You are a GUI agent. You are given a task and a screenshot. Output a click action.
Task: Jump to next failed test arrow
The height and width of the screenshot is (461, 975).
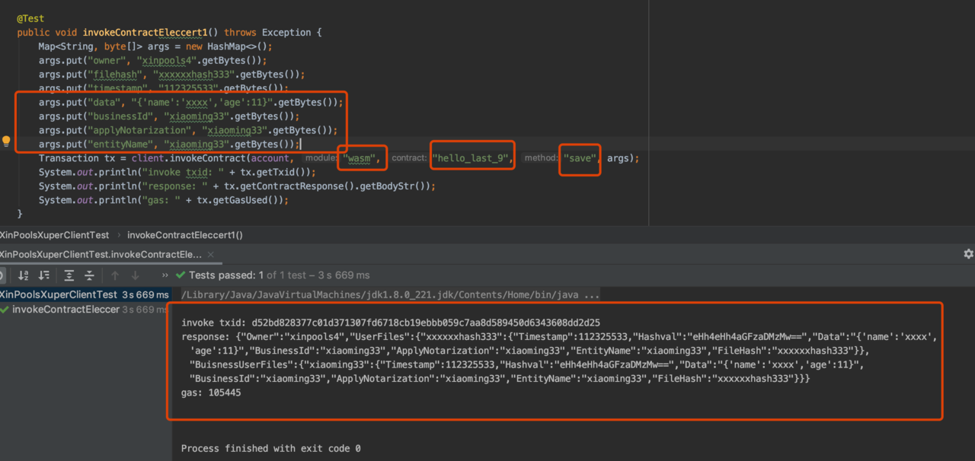[135, 275]
